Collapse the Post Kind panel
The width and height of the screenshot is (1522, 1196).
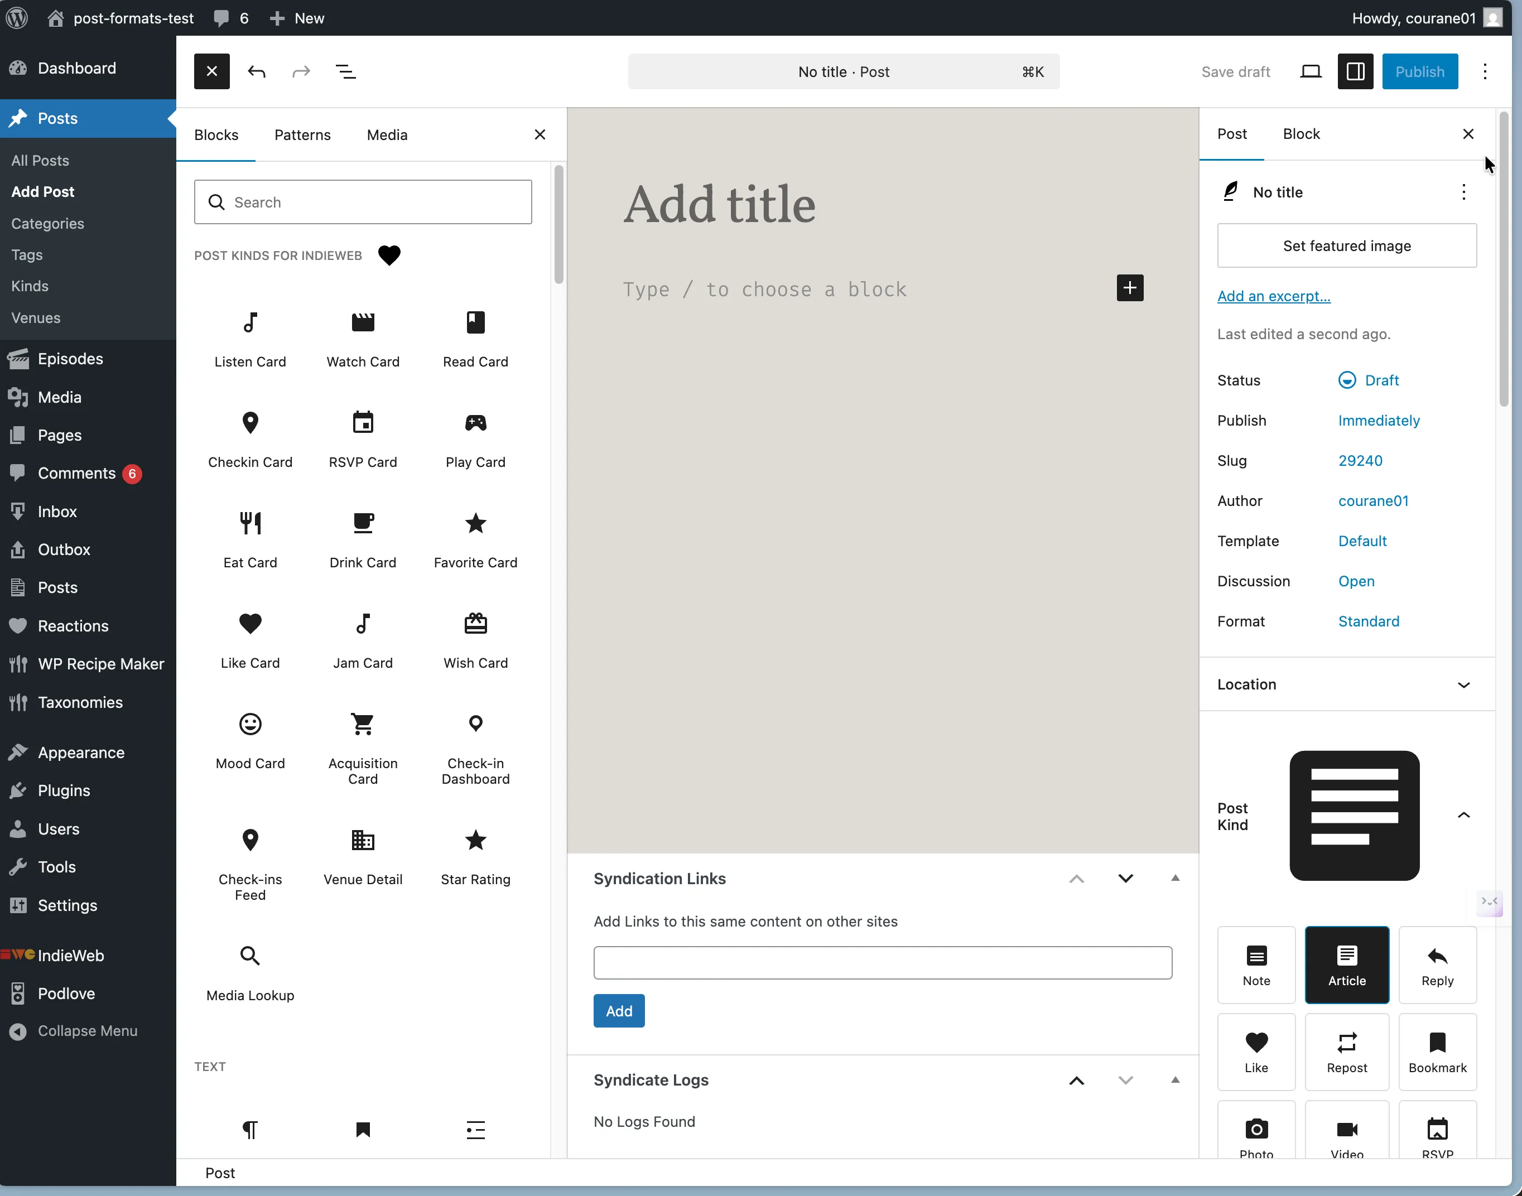1463,815
